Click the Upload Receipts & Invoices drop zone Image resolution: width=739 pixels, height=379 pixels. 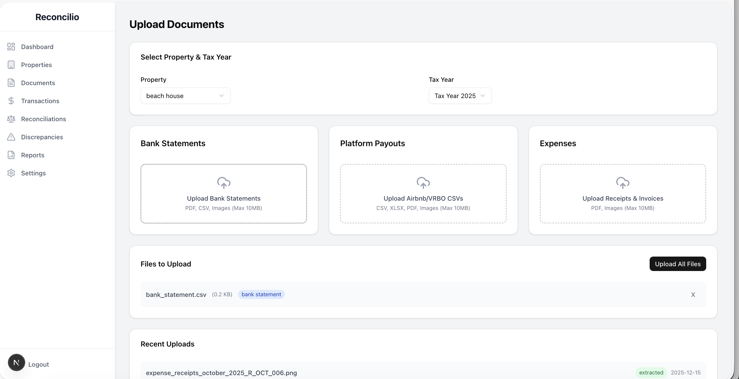pyautogui.click(x=623, y=194)
